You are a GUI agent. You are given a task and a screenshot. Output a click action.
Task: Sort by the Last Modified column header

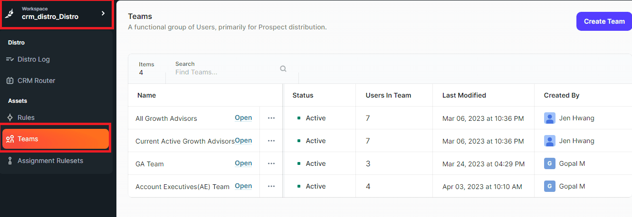coord(464,95)
